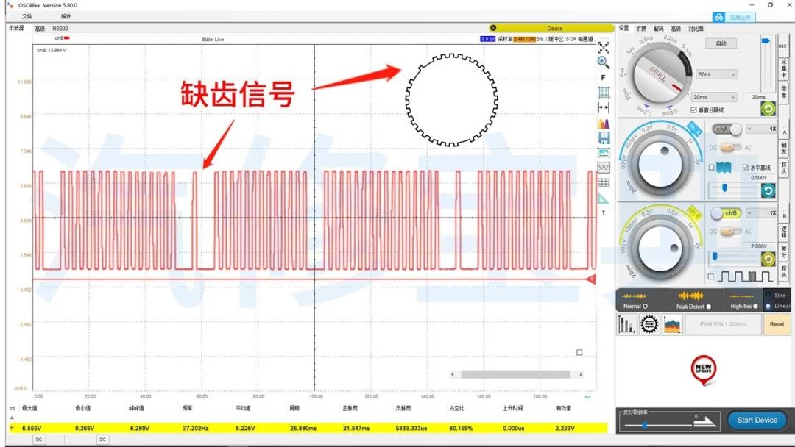Click the Reset button
This screenshot has width=795, height=447.
(x=777, y=324)
